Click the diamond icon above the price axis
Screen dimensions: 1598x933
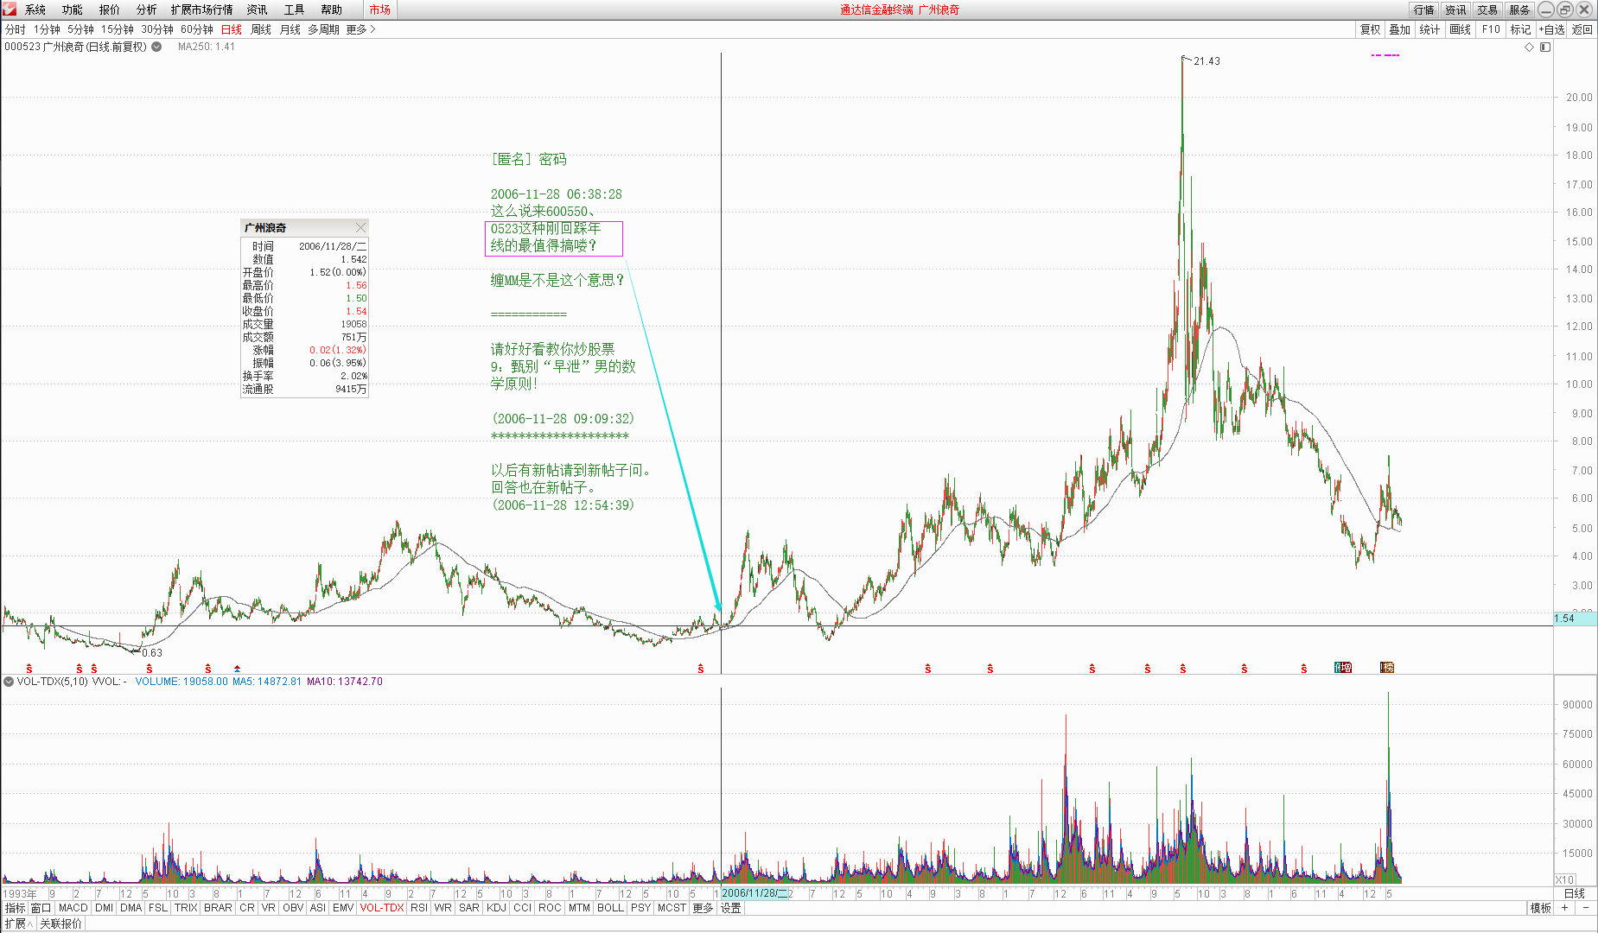click(1529, 47)
